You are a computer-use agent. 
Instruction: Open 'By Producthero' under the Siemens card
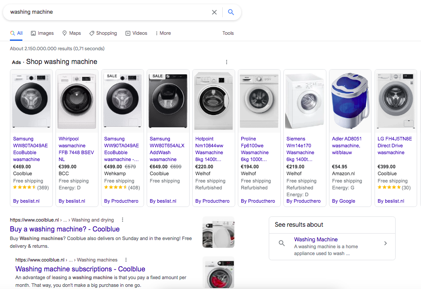304,201
